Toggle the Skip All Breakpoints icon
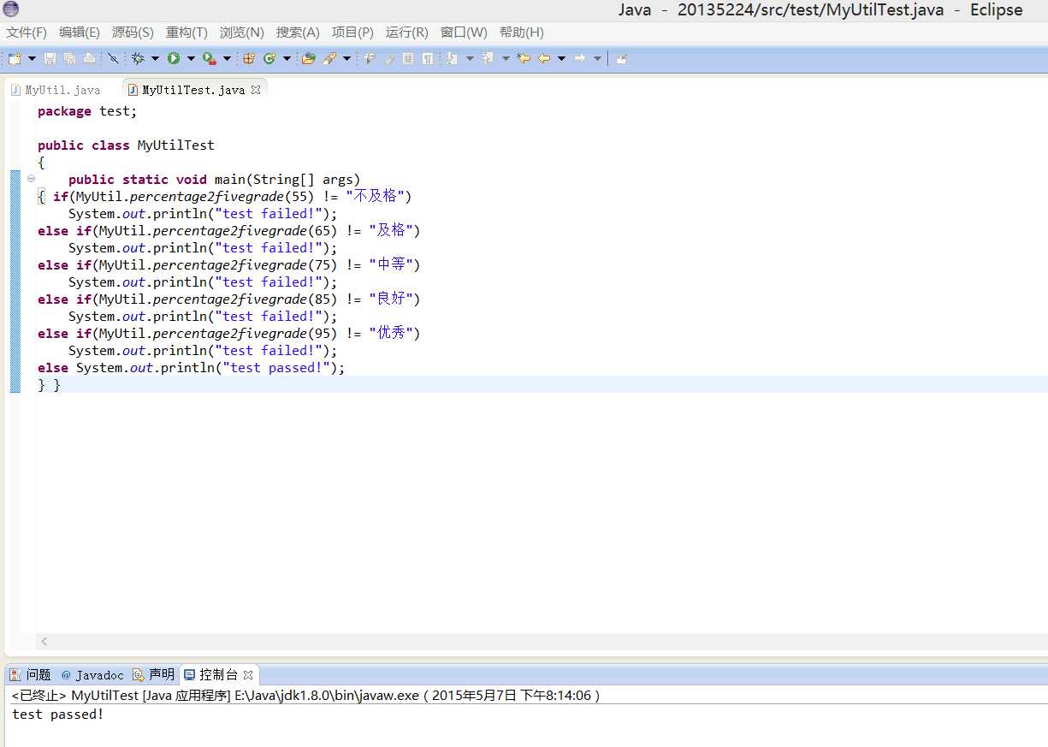The width and height of the screenshot is (1048, 747). click(113, 58)
